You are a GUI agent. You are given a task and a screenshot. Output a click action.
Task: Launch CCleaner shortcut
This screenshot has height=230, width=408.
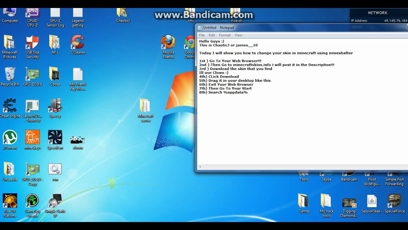click(78, 45)
